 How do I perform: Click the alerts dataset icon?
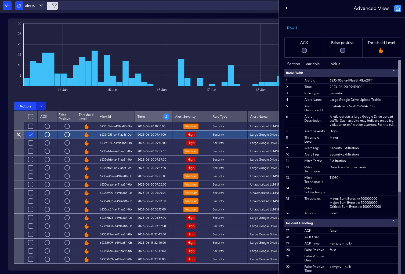tap(19, 6)
